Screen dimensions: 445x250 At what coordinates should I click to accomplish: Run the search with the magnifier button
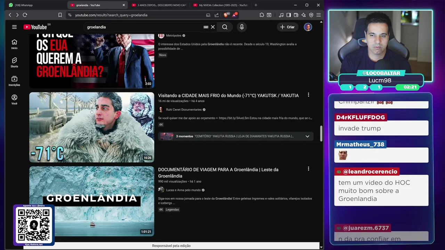click(225, 27)
